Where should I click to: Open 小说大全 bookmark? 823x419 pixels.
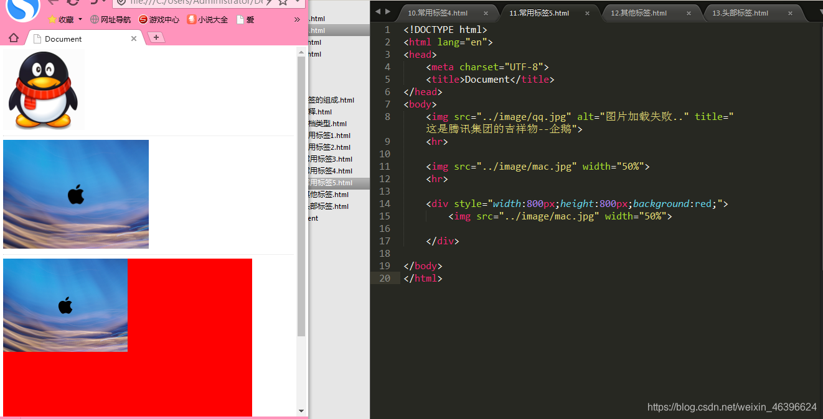208,19
